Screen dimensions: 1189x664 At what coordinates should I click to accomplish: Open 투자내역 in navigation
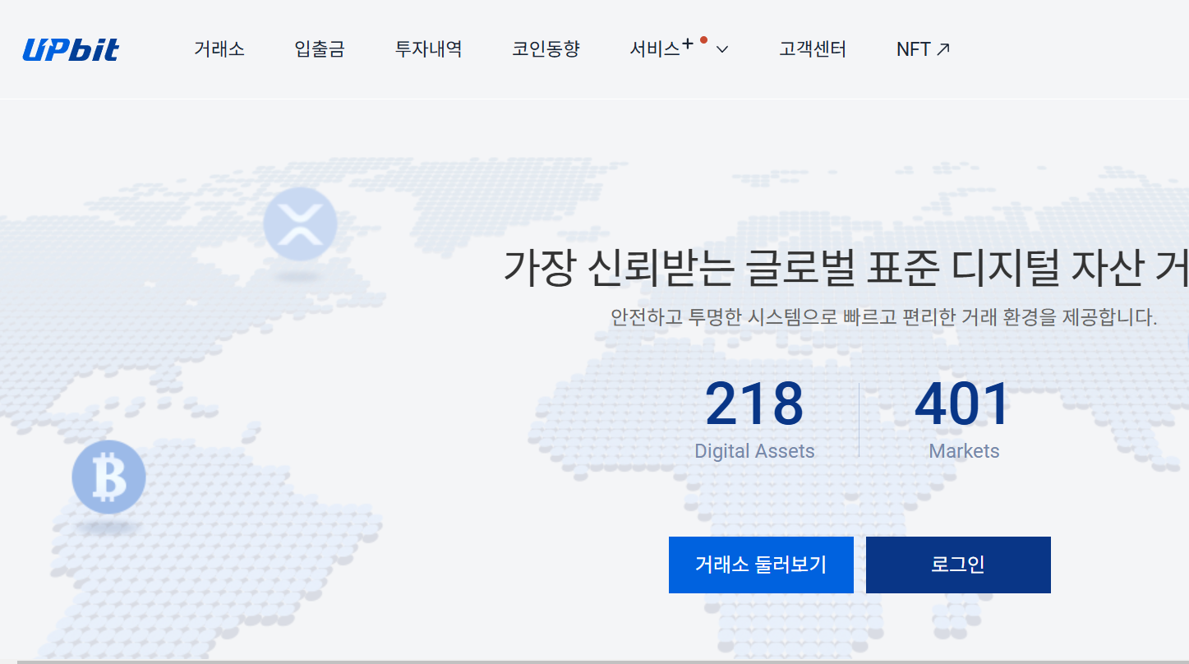click(428, 49)
